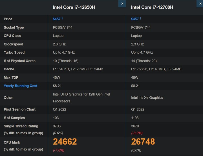
Task: Click the Price row label
Action: [x=8, y=19]
